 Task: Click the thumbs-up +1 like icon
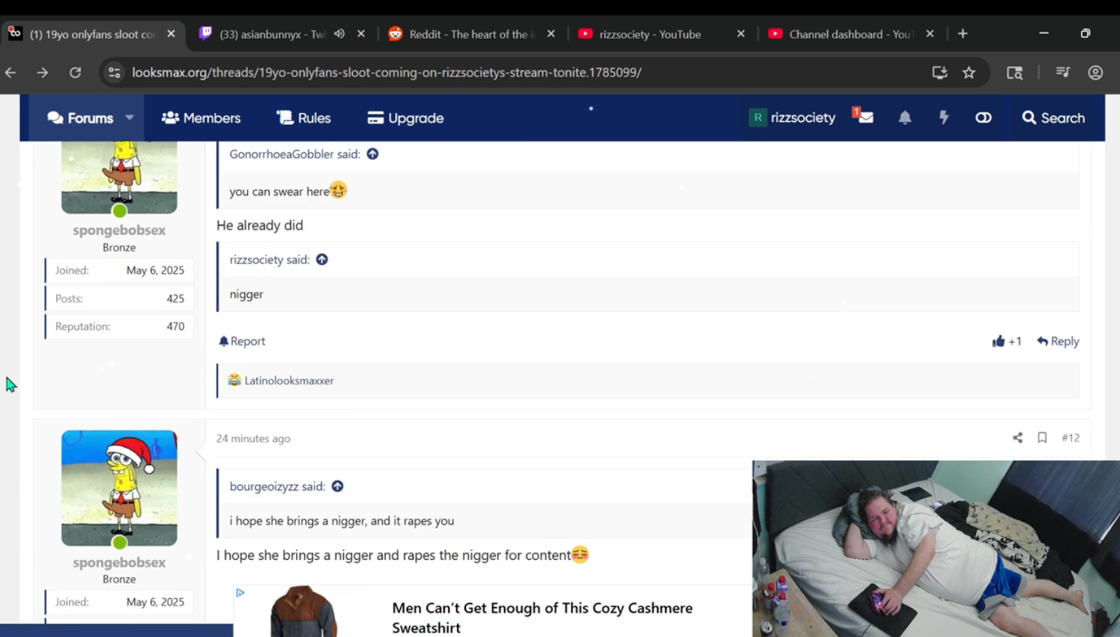point(999,341)
